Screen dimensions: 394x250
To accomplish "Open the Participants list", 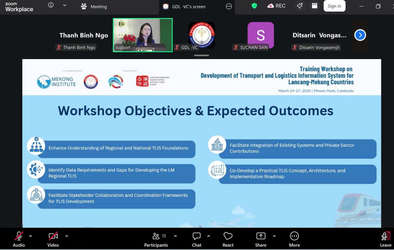I will tap(156, 239).
